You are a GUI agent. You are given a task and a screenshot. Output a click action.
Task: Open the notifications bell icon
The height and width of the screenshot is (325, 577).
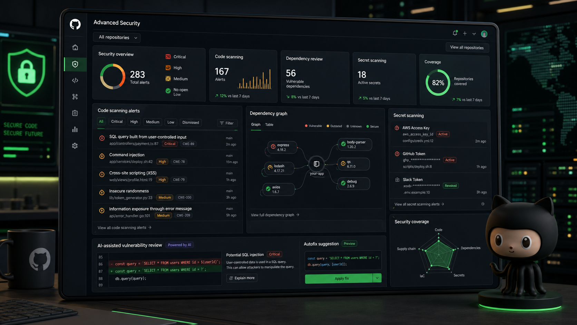pos(455,33)
